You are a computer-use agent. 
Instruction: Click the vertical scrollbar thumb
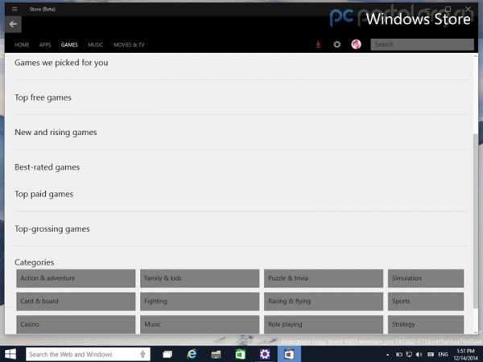476,220
